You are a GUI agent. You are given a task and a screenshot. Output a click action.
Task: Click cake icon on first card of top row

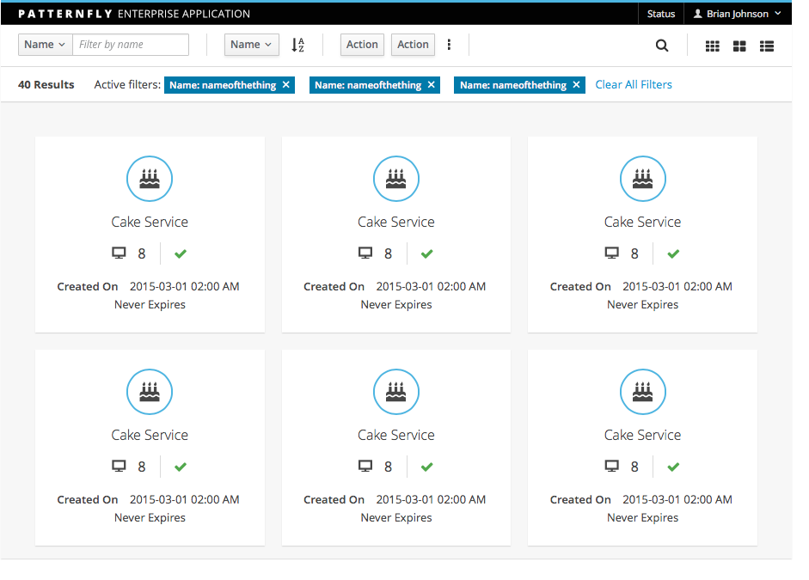pos(150,179)
